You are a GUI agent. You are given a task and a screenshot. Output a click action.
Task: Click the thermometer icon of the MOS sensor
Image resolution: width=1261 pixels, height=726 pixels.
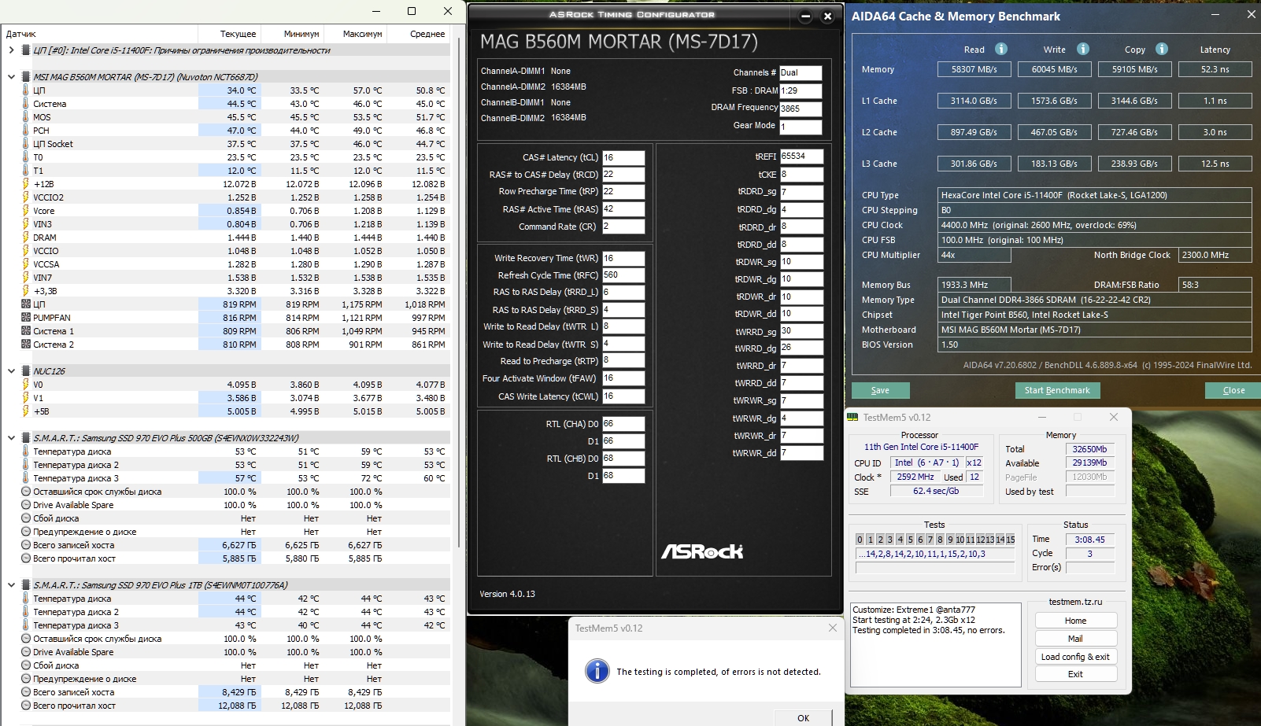pyautogui.click(x=26, y=117)
